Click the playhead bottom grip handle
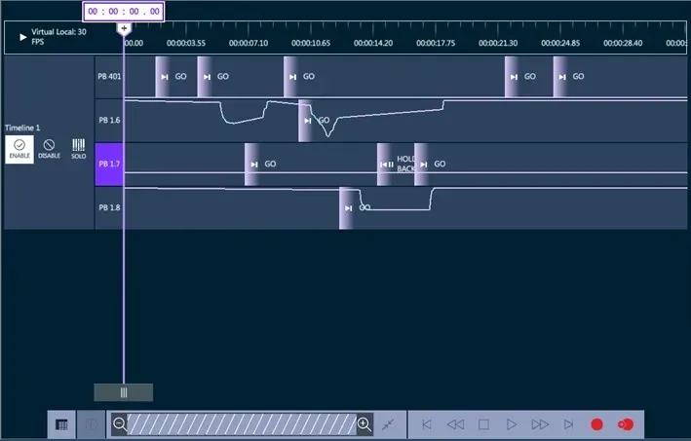The width and height of the screenshot is (691, 441). point(124,392)
